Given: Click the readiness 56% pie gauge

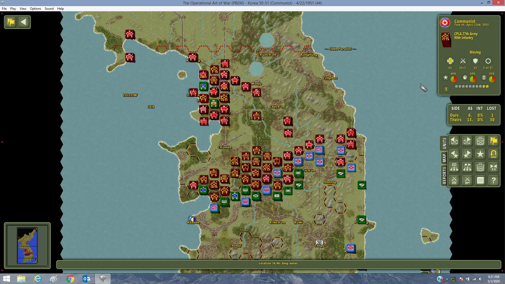Looking at the screenshot, I should [x=473, y=79].
